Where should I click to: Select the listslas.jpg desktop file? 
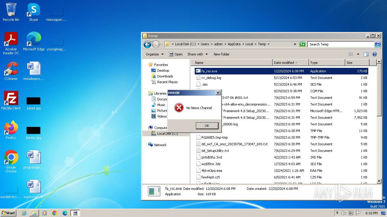tap(33, 133)
